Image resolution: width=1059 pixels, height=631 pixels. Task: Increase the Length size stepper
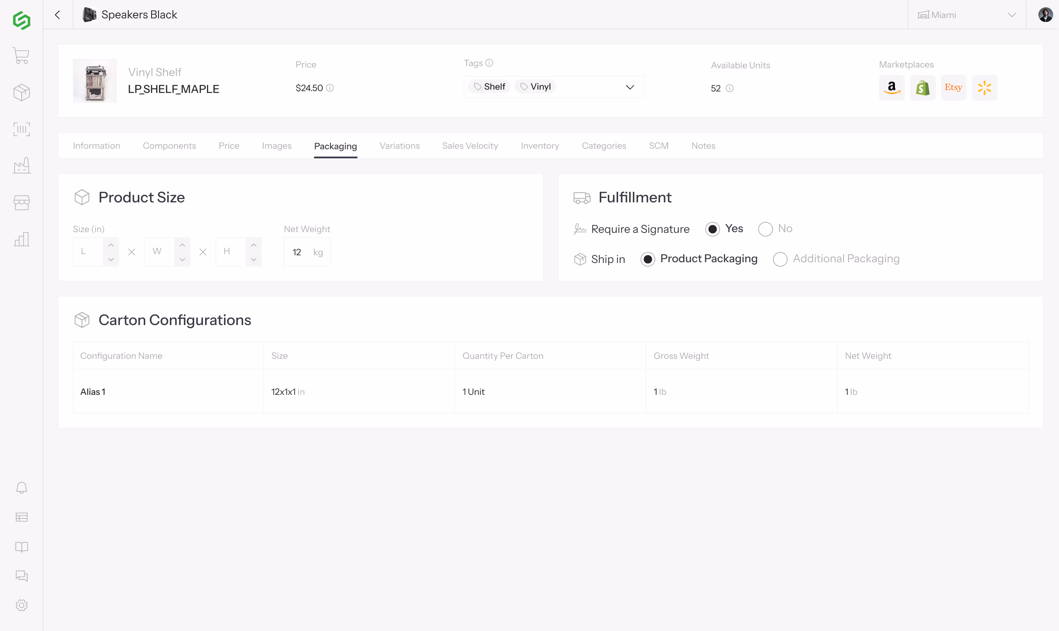[x=111, y=245]
